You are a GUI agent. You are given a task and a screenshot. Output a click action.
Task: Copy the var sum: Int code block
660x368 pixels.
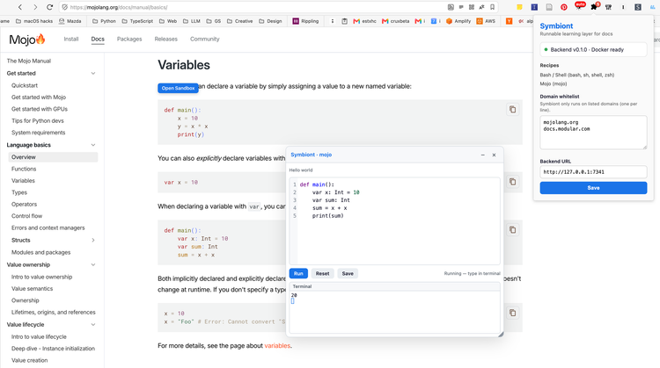pos(512,230)
